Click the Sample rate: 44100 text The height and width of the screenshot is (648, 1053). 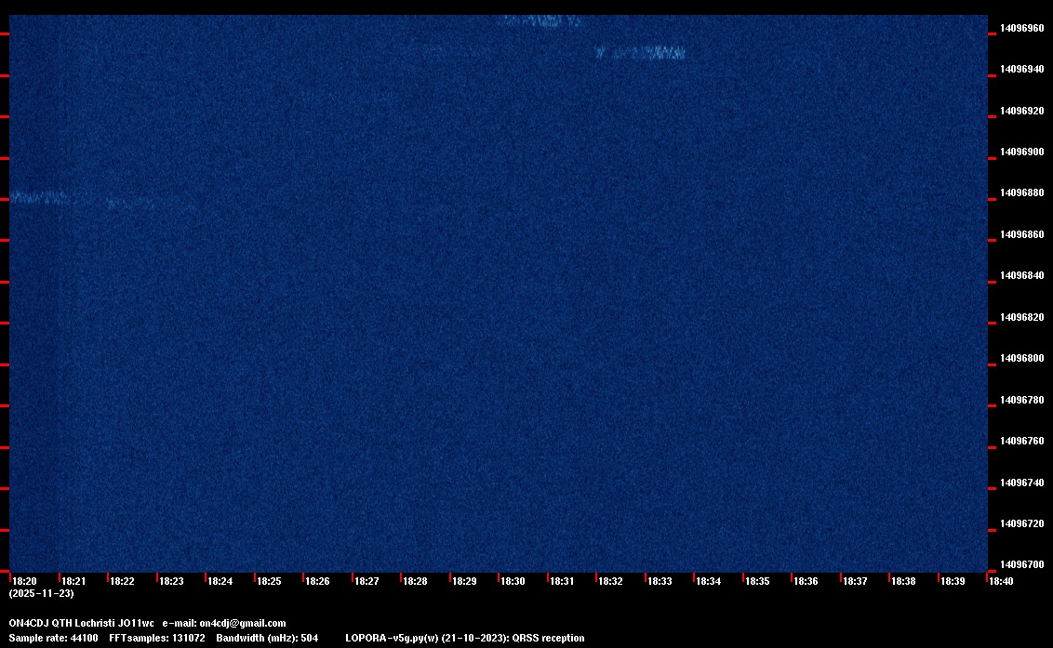pos(53,638)
